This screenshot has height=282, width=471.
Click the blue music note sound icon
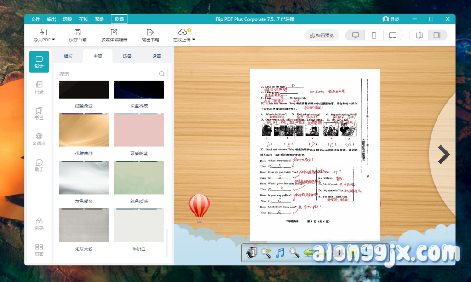[280, 253]
